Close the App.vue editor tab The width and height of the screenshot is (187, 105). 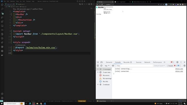point(14,4)
